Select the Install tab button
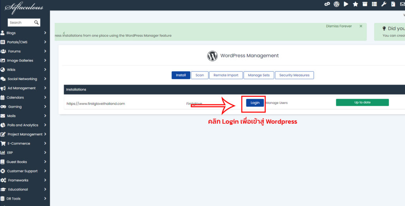 pyautogui.click(x=181, y=75)
